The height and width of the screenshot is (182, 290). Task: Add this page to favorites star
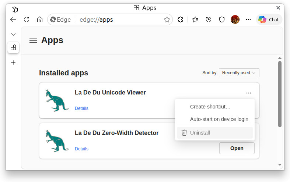tap(167, 19)
